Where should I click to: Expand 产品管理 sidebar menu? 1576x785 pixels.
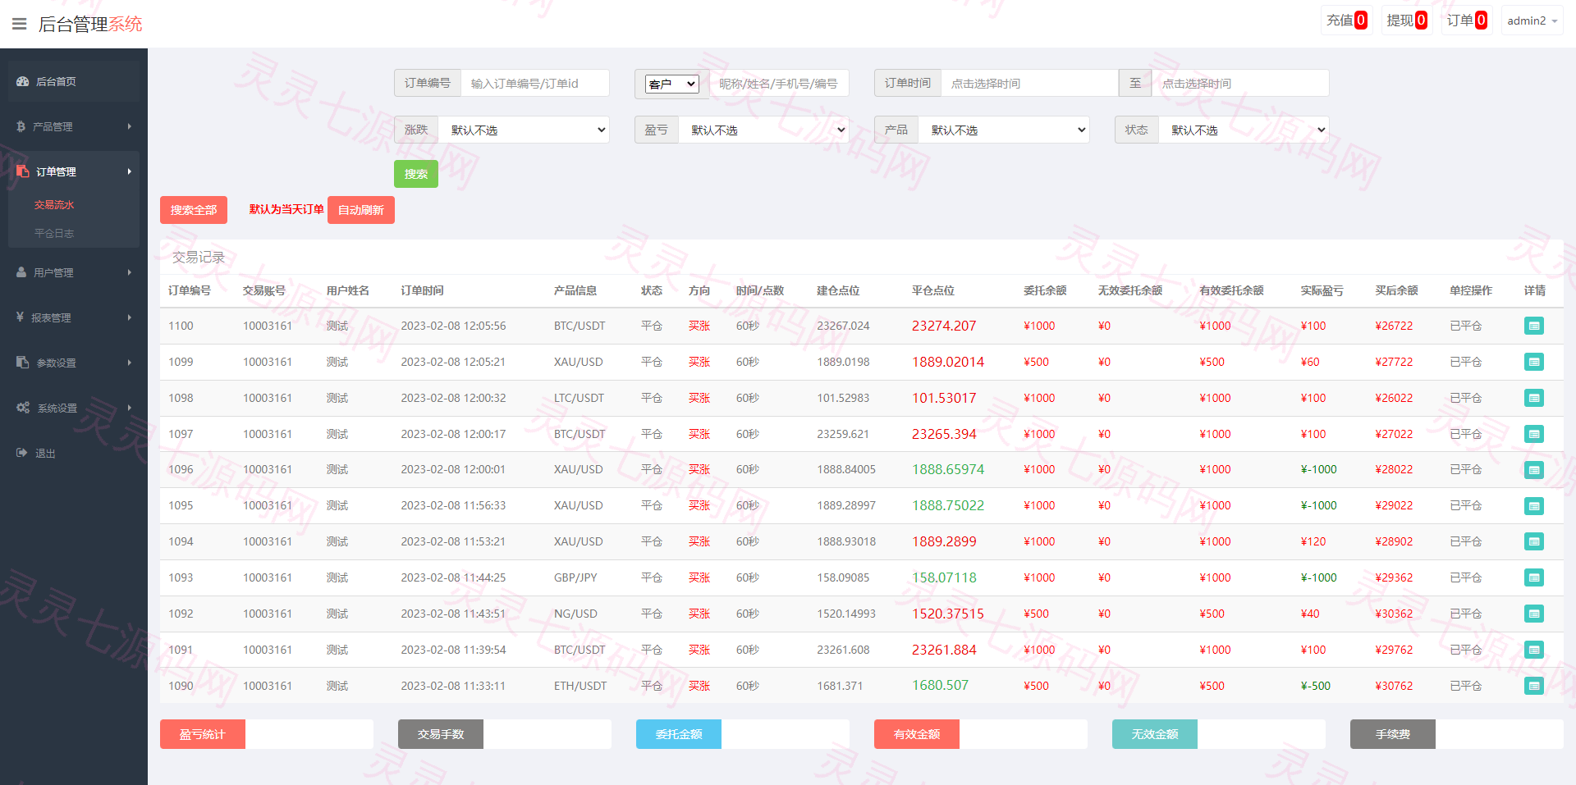click(x=74, y=126)
